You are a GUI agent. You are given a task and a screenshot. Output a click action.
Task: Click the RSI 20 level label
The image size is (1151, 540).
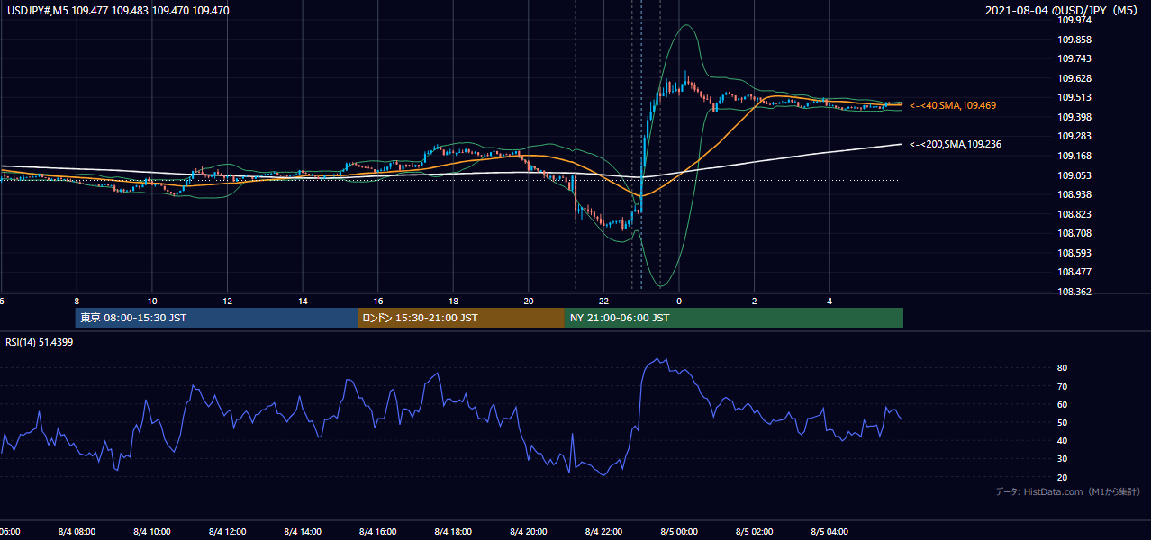pos(1063,477)
